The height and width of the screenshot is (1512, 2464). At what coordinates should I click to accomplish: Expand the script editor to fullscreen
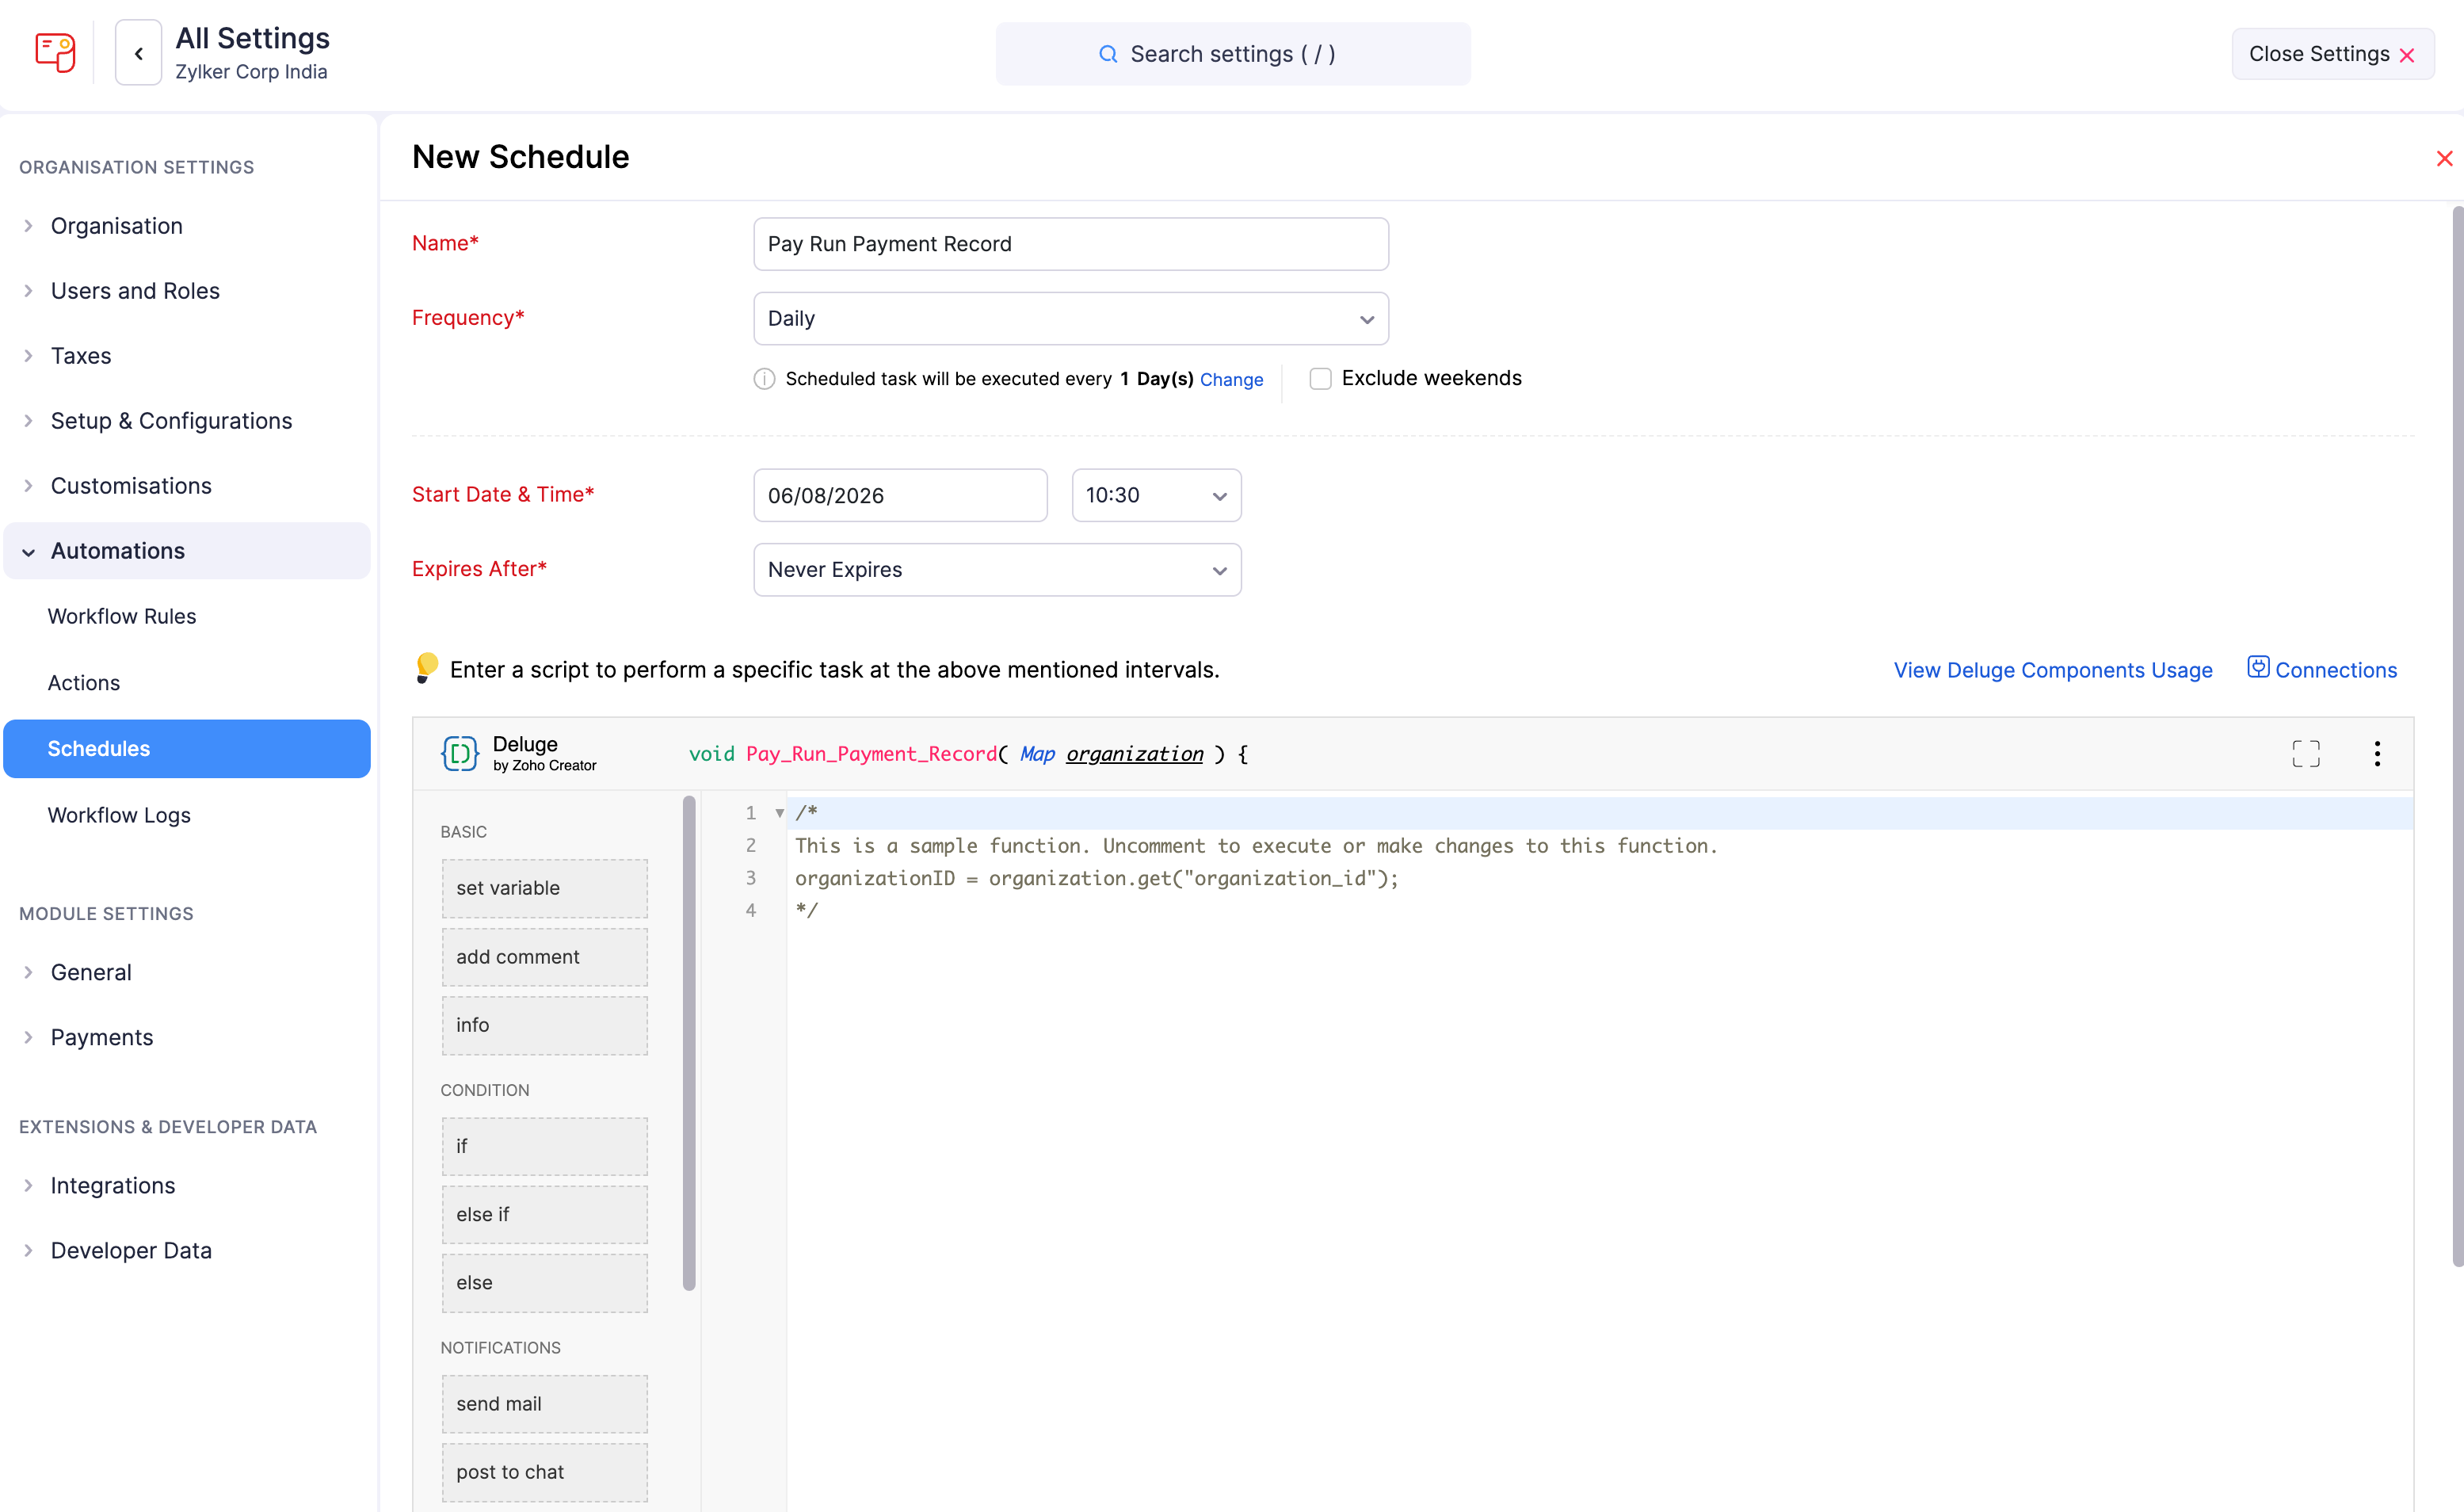2305,753
